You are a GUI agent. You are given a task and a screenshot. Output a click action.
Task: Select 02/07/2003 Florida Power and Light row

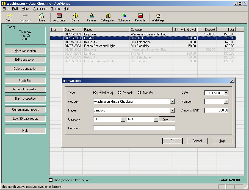(143, 61)
